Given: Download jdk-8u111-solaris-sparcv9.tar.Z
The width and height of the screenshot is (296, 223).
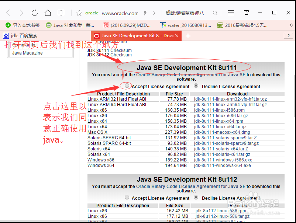Looking at the screenshot, I should 225,138.
